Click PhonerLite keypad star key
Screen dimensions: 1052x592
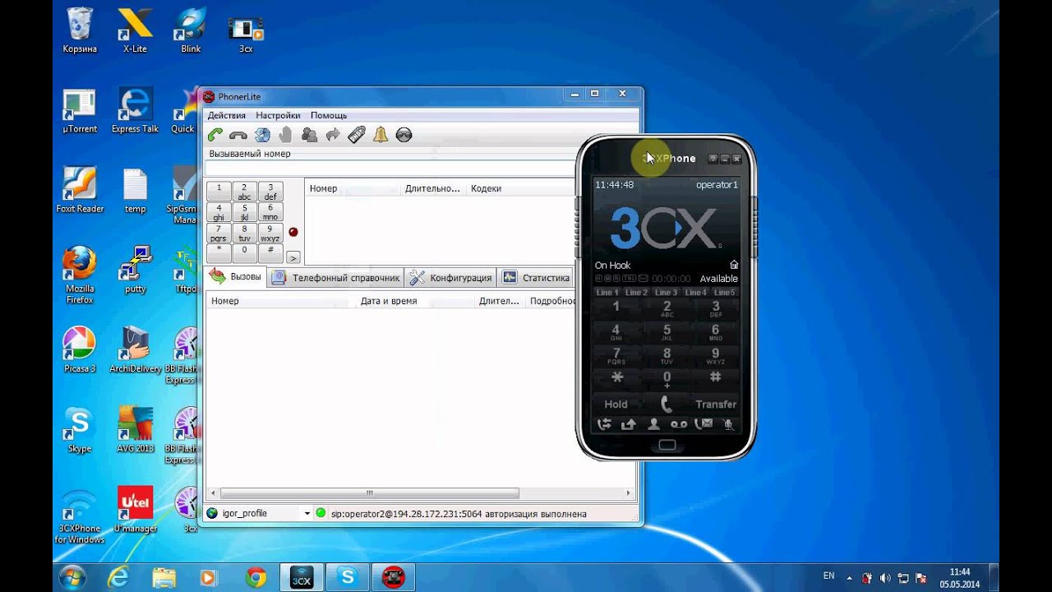(x=219, y=253)
